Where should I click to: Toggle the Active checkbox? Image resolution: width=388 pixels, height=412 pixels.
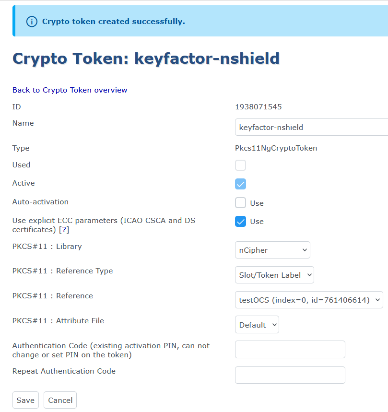coord(240,184)
